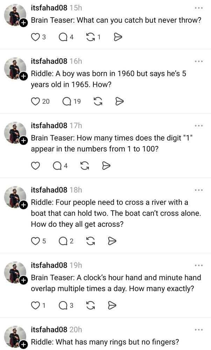Share the digit "1" brain teaser
Viewport: 211px width, 350px height.
click(x=106, y=166)
